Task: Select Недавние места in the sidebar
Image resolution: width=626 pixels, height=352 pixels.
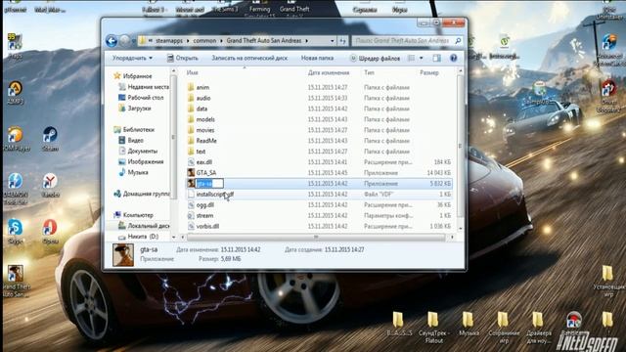Action: (144, 87)
